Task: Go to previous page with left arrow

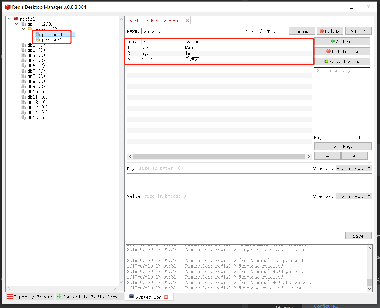Action: tap(327, 156)
